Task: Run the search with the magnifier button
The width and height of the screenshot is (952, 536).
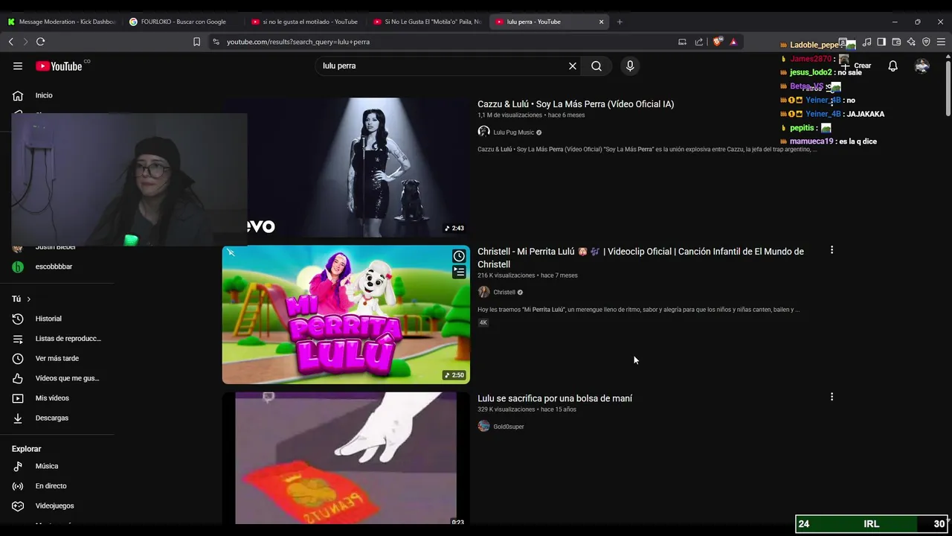Action: (x=596, y=66)
